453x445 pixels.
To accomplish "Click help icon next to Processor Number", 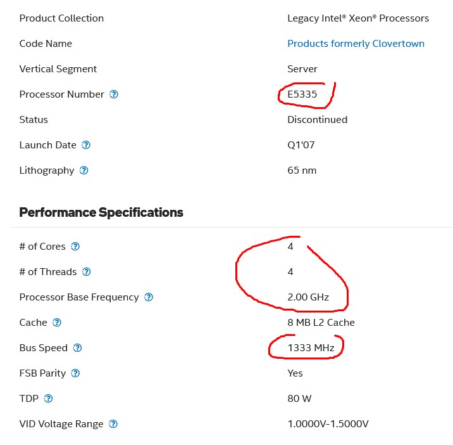I will 114,94.
